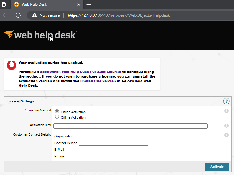Open a new browser tab
Viewport: 234px width, 175px height.
(x=89, y=5)
